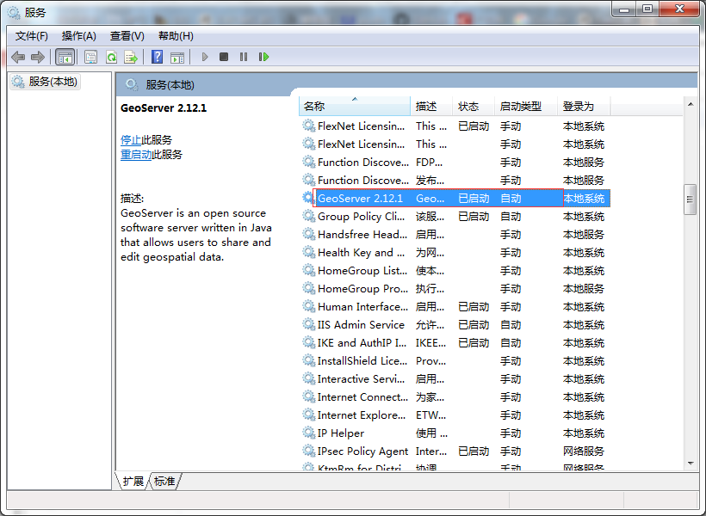
Task: Select the Internet Connect... service
Action: tap(455, 396)
